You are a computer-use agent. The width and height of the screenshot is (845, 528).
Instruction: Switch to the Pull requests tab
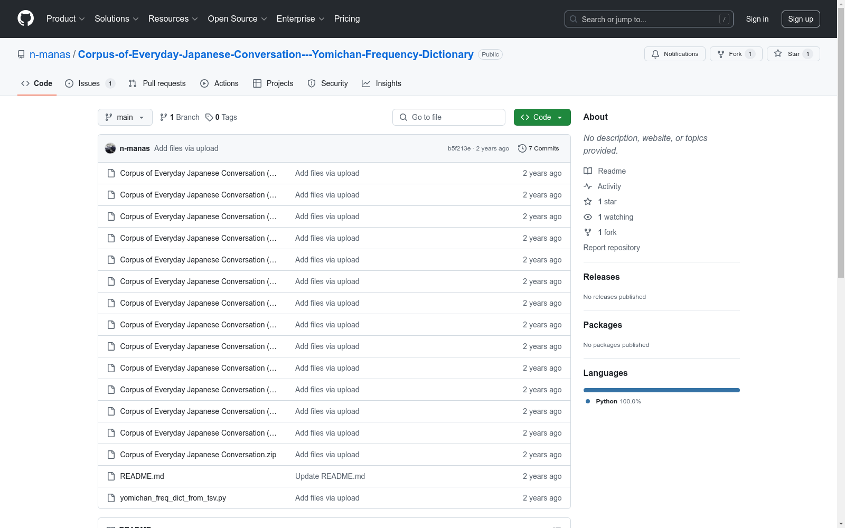pos(157,83)
